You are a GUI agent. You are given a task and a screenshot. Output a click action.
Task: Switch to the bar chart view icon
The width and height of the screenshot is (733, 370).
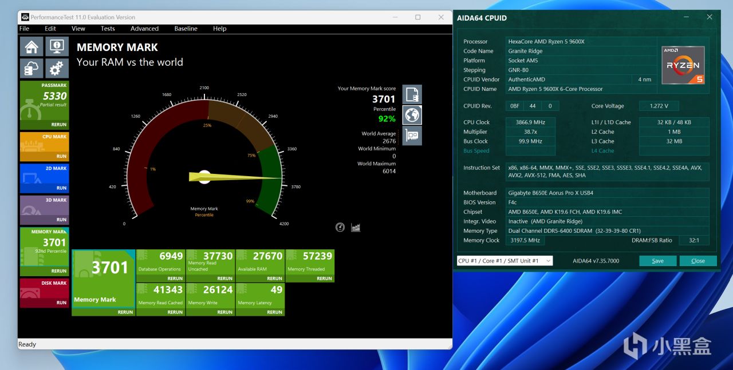pos(356,228)
